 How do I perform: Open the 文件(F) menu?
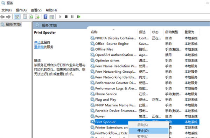click(x=7, y=10)
